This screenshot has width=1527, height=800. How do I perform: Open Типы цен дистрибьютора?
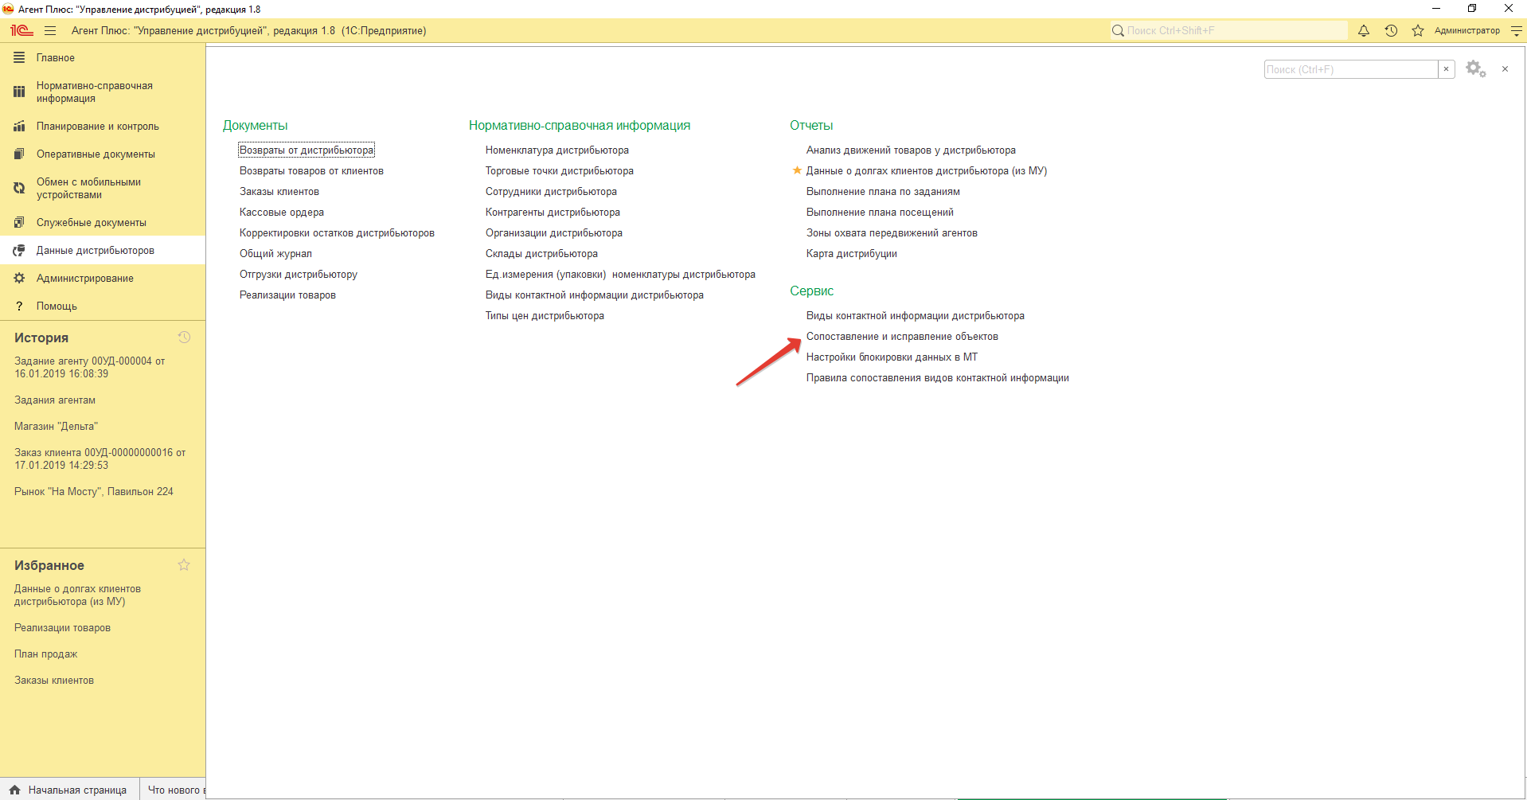[x=545, y=315]
